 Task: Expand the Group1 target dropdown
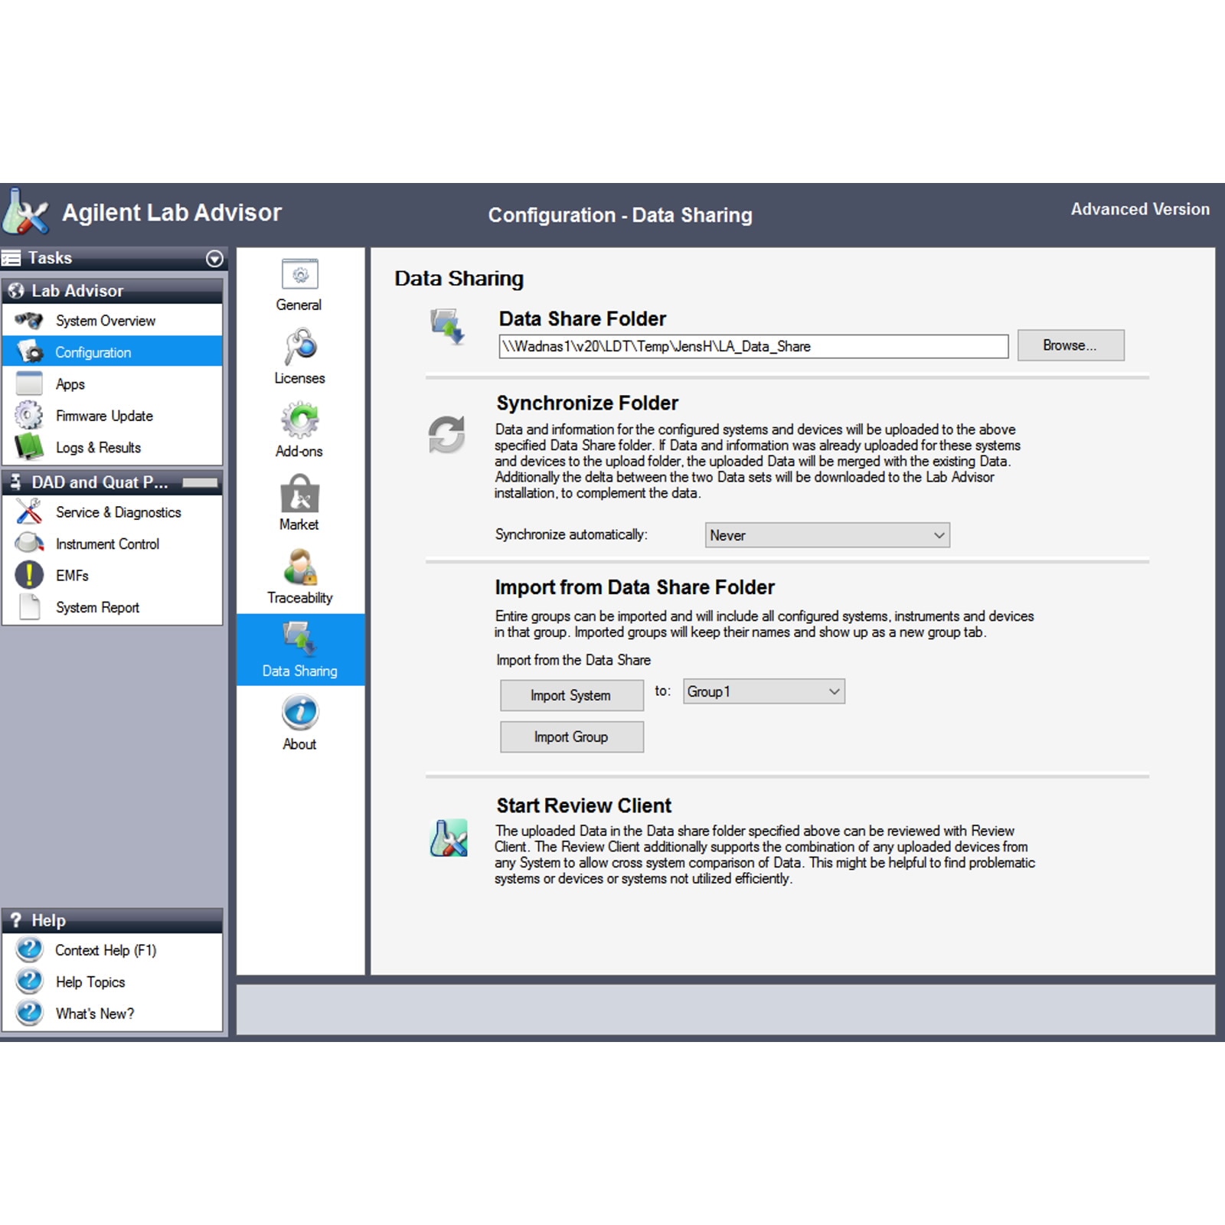764,692
